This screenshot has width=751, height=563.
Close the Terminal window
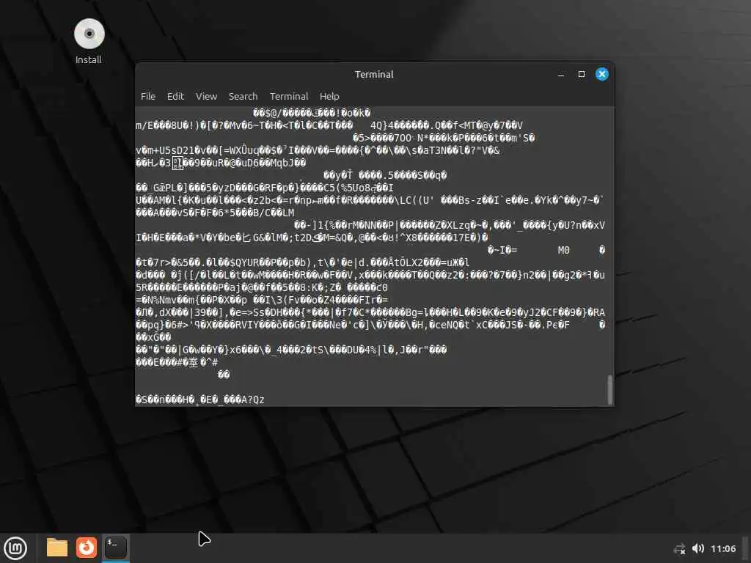pyautogui.click(x=602, y=74)
